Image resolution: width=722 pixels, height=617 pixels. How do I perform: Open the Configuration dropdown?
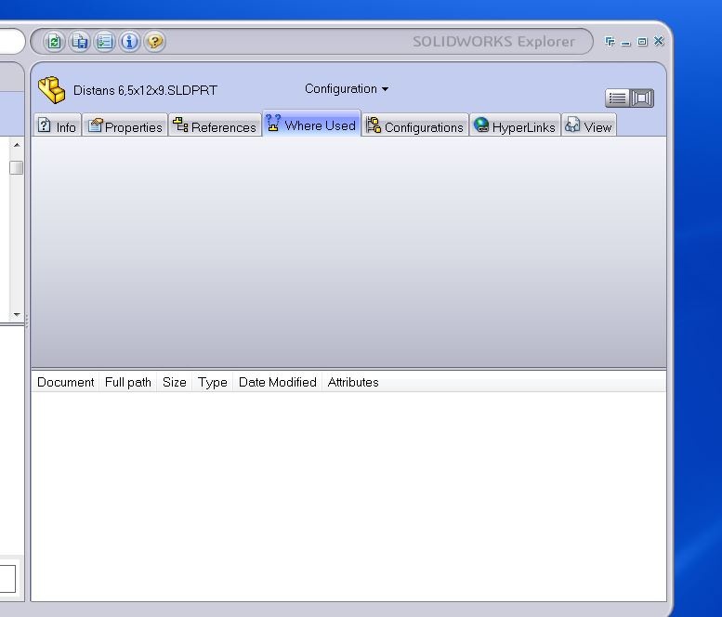347,89
